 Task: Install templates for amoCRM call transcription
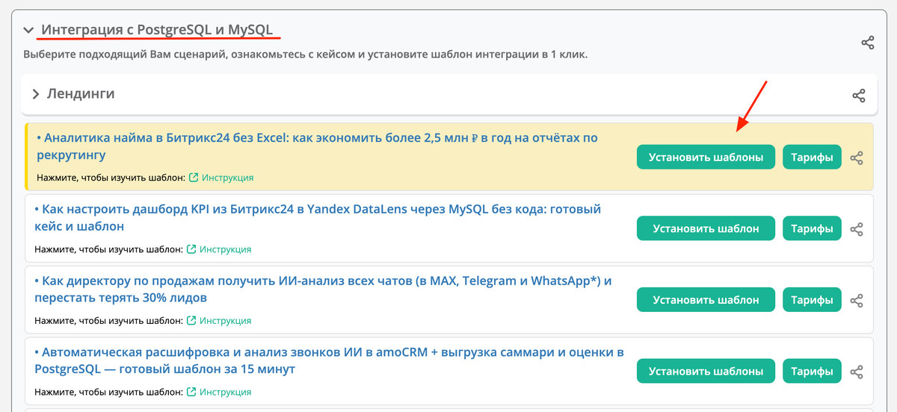(706, 371)
